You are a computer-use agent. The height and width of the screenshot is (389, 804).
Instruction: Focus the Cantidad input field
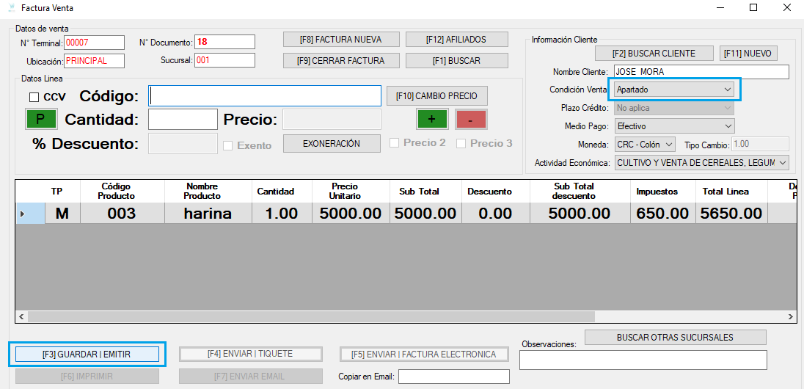pyautogui.click(x=183, y=120)
